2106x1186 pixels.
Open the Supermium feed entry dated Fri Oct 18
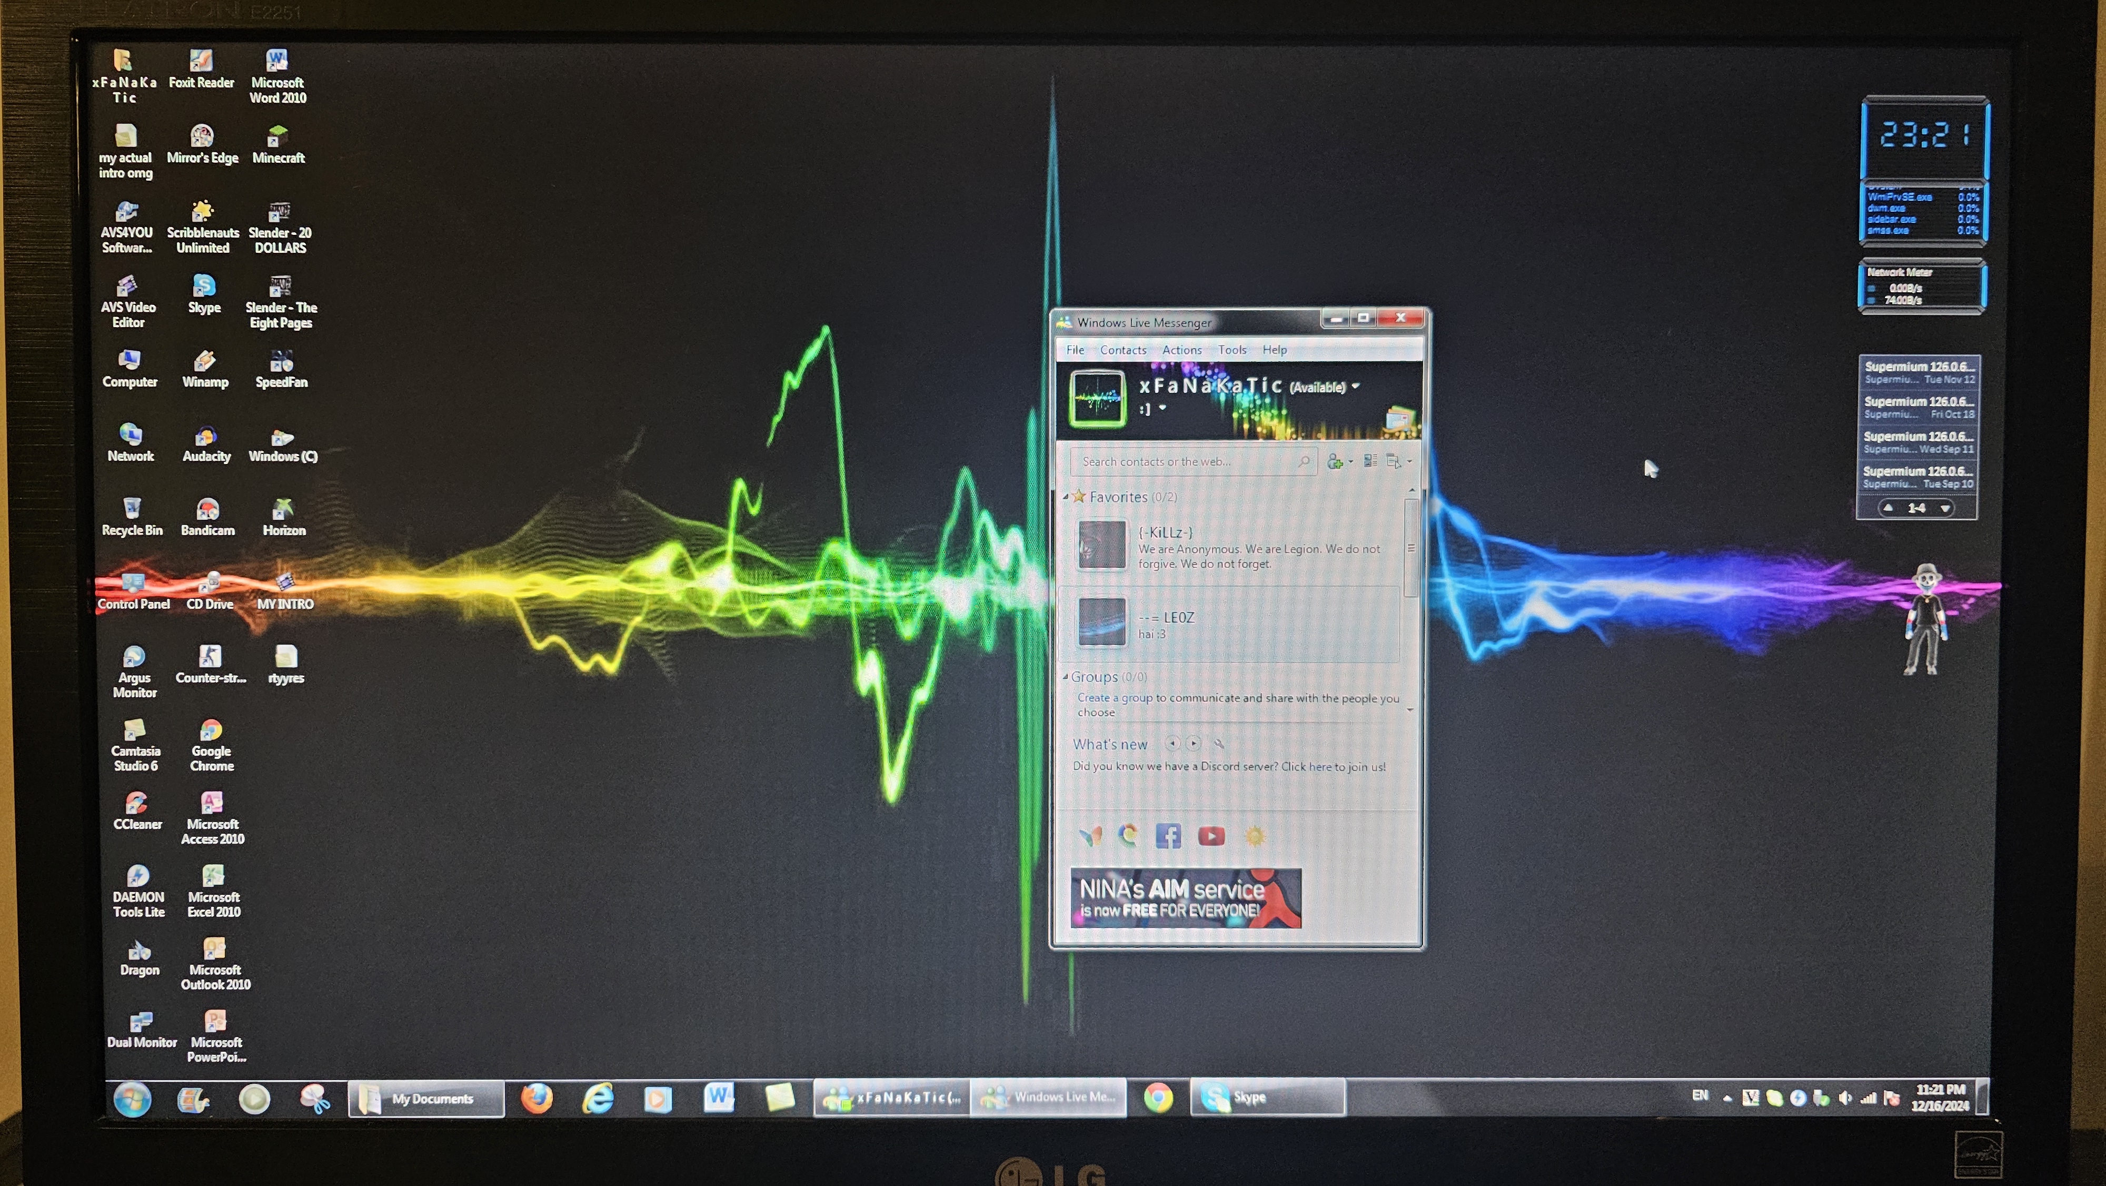[x=1919, y=407]
